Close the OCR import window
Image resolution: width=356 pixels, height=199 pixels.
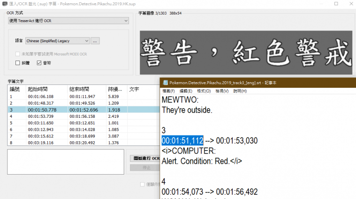(x=351, y=4)
